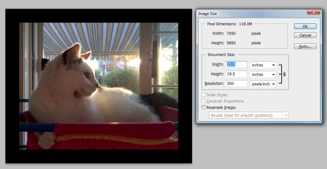Open the Bicubic resampling method dropdown
This screenshot has height=169, width=327.
click(x=249, y=115)
